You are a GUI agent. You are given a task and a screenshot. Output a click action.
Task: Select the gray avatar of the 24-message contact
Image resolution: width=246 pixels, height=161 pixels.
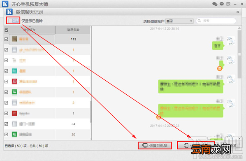14,124
